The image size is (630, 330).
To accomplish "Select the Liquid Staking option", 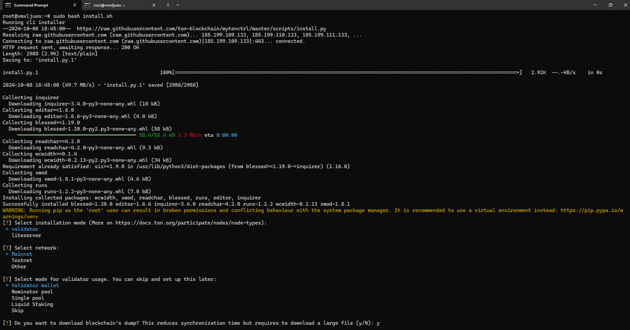I will click(x=32, y=304).
